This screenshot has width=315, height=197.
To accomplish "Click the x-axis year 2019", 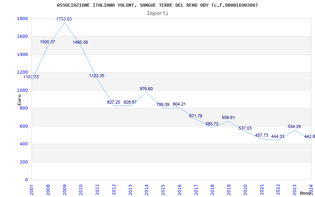I will tap(229, 190).
